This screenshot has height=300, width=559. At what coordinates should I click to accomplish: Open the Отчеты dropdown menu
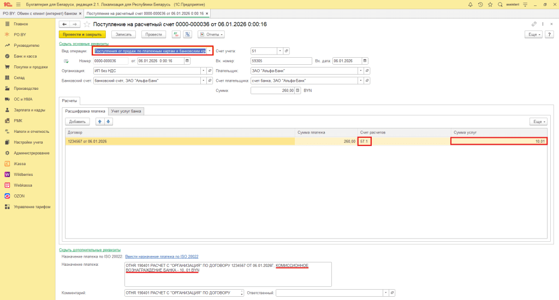[x=211, y=34]
